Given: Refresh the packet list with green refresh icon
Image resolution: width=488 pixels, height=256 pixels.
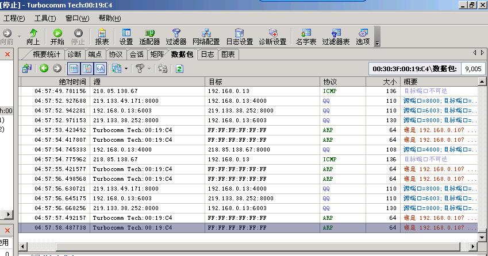Looking at the screenshot, I should tap(179, 69).
